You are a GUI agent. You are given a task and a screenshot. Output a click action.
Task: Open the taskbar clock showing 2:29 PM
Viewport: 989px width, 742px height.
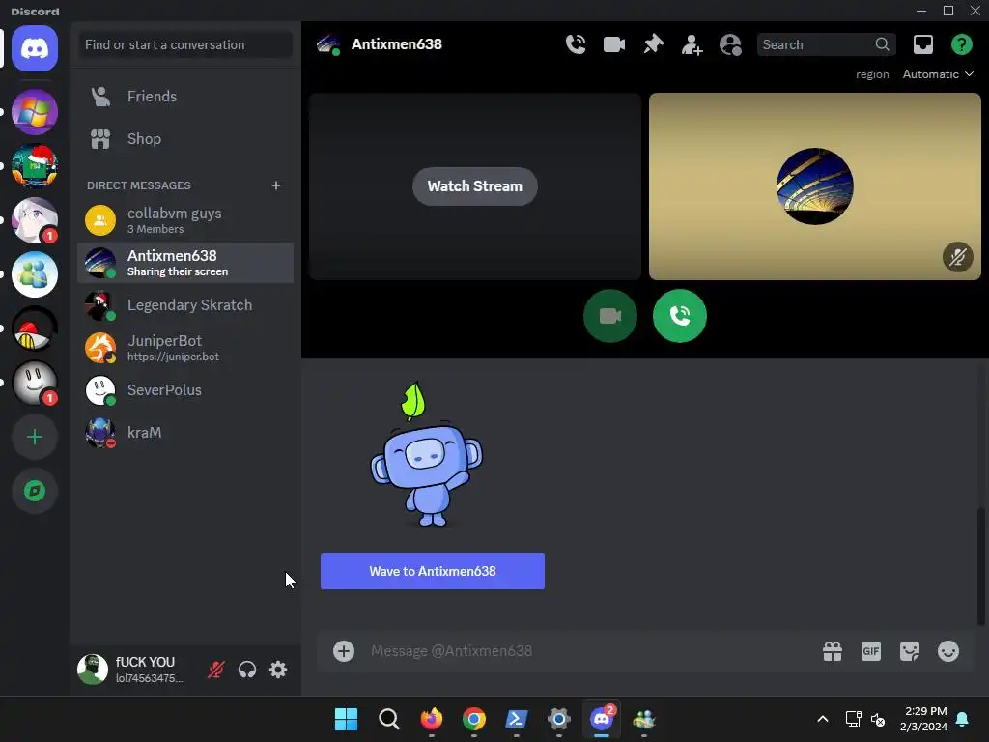pyautogui.click(x=924, y=719)
